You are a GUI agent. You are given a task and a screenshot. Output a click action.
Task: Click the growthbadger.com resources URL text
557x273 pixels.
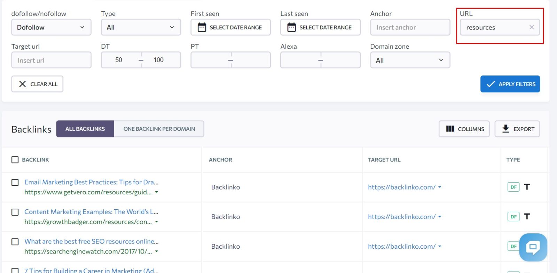88,222
